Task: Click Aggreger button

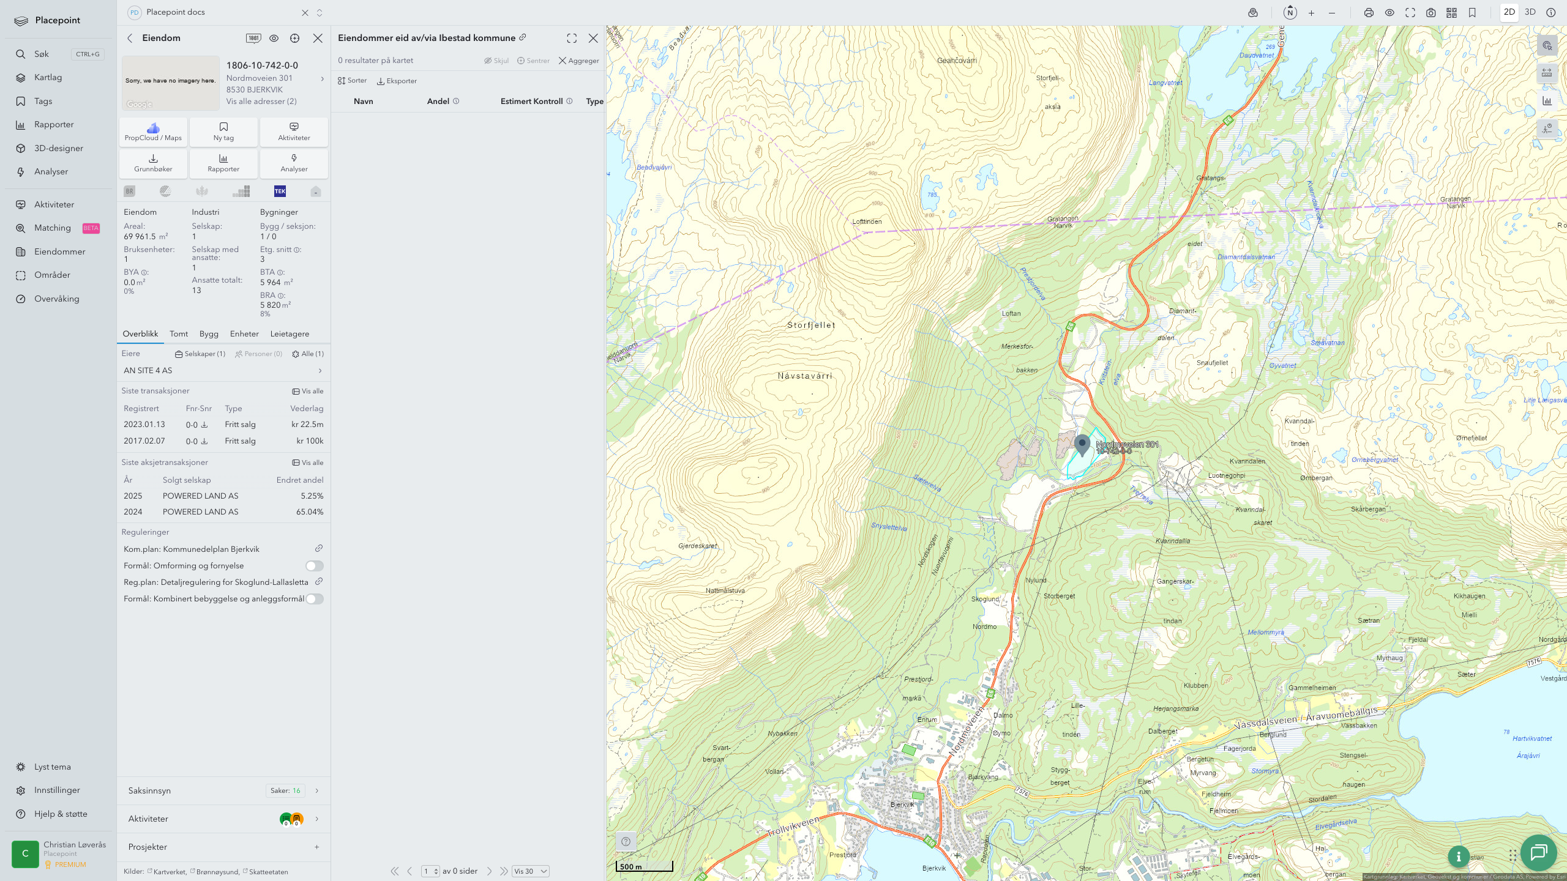Action: [578, 61]
